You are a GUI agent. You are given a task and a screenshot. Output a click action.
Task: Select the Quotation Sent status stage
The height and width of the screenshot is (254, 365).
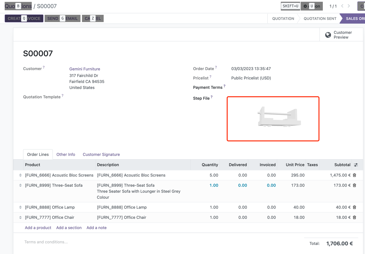pos(320,18)
